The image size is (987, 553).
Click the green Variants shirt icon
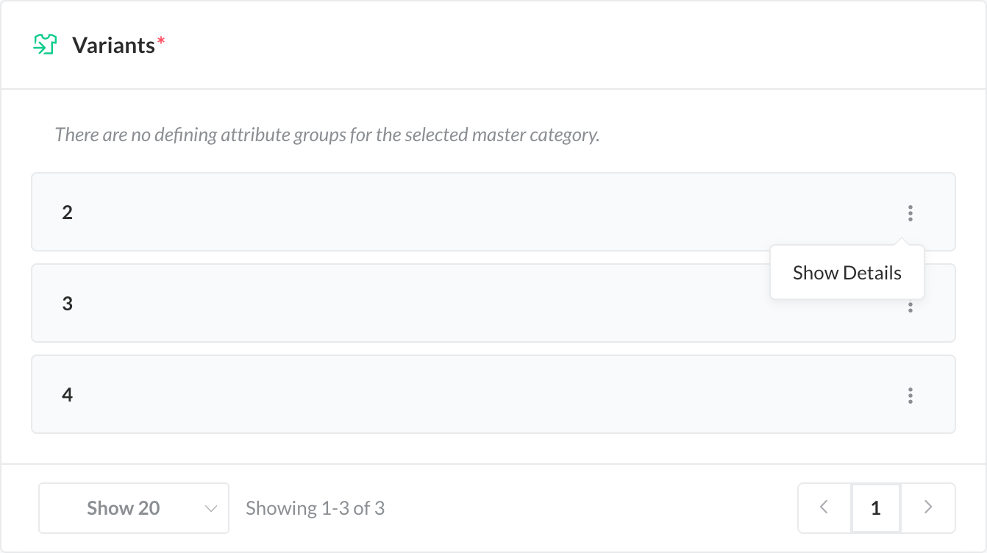point(46,45)
